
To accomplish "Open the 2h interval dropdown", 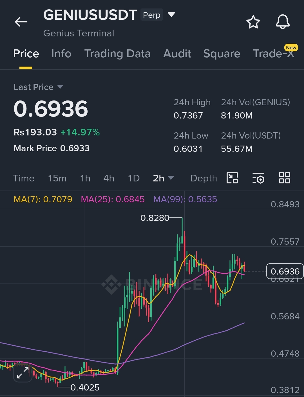I will [x=163, y=178].
